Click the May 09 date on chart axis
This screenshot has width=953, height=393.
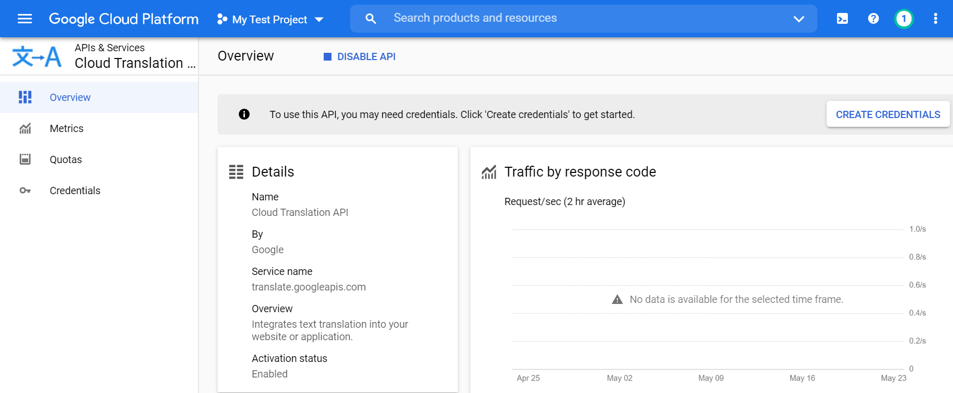click(711, 378)
